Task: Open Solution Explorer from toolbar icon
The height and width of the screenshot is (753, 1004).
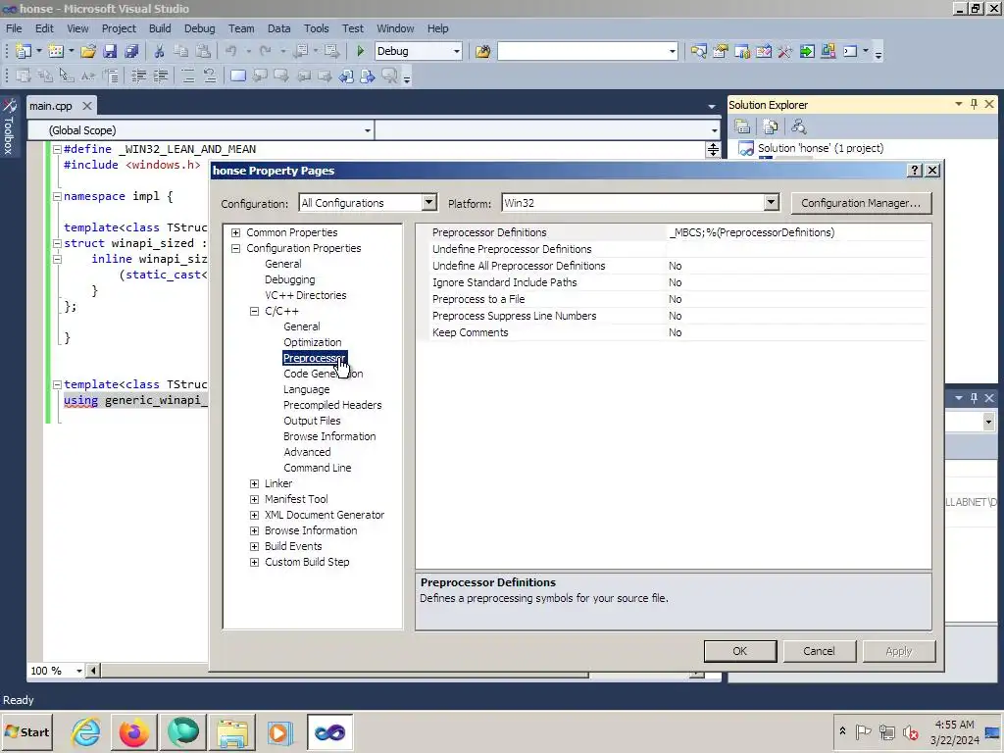Action: 698,51
